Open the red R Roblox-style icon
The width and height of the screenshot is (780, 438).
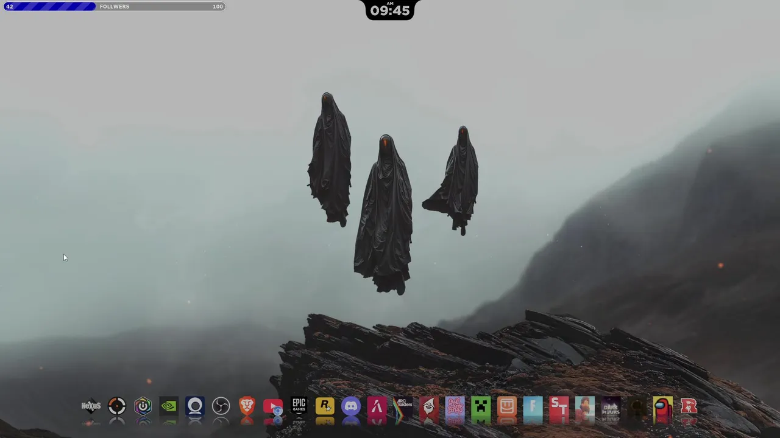click(x=689, y=406)
